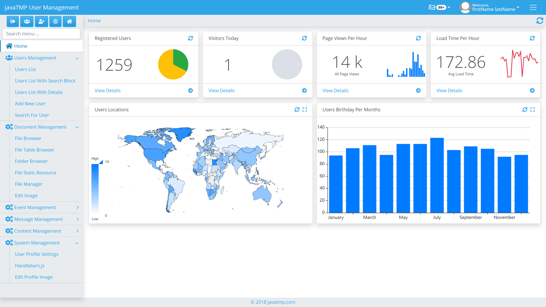Open the firstName lastName user dropdown
This screenshot has height=307, width=546.
pyautogui.click(x=496, y=7)
